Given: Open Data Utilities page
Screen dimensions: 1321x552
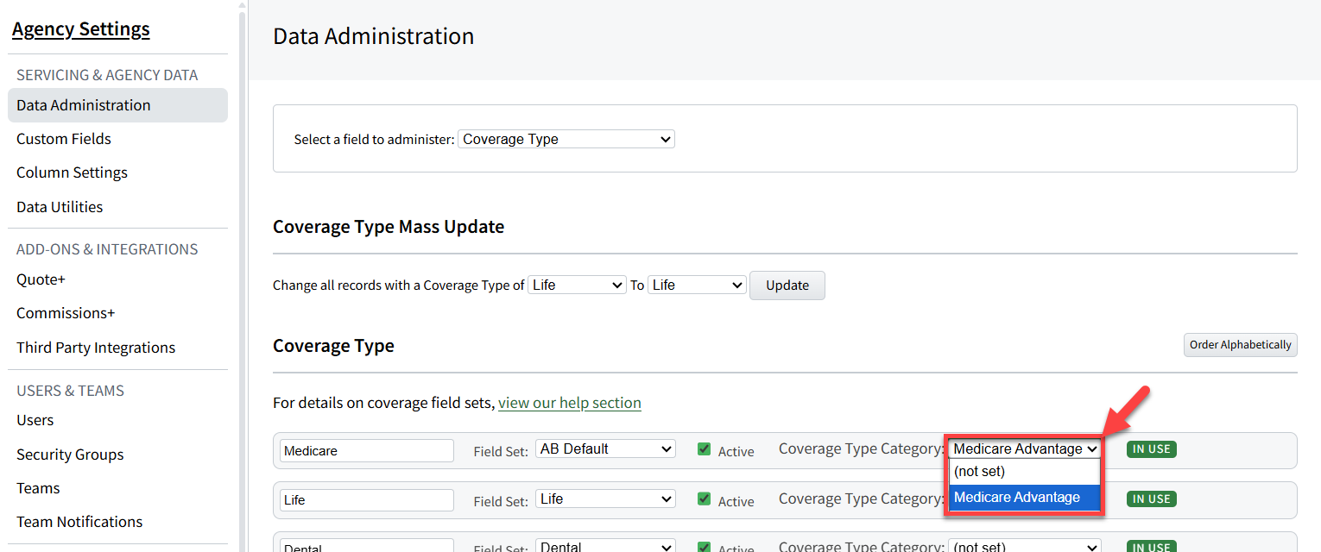Looking at the screenshot, I should click(x=60, y=207).
